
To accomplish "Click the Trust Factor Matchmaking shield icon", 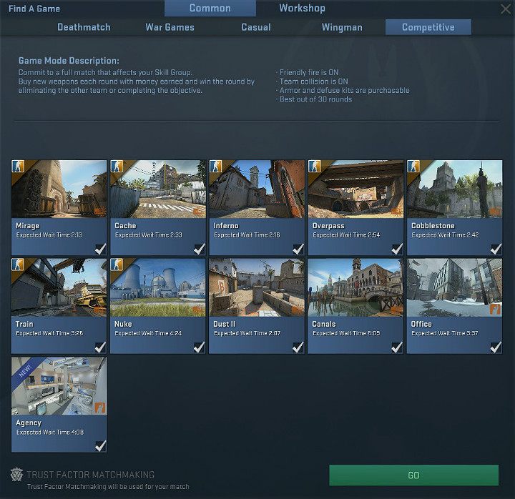I will (x=16, y=476).
